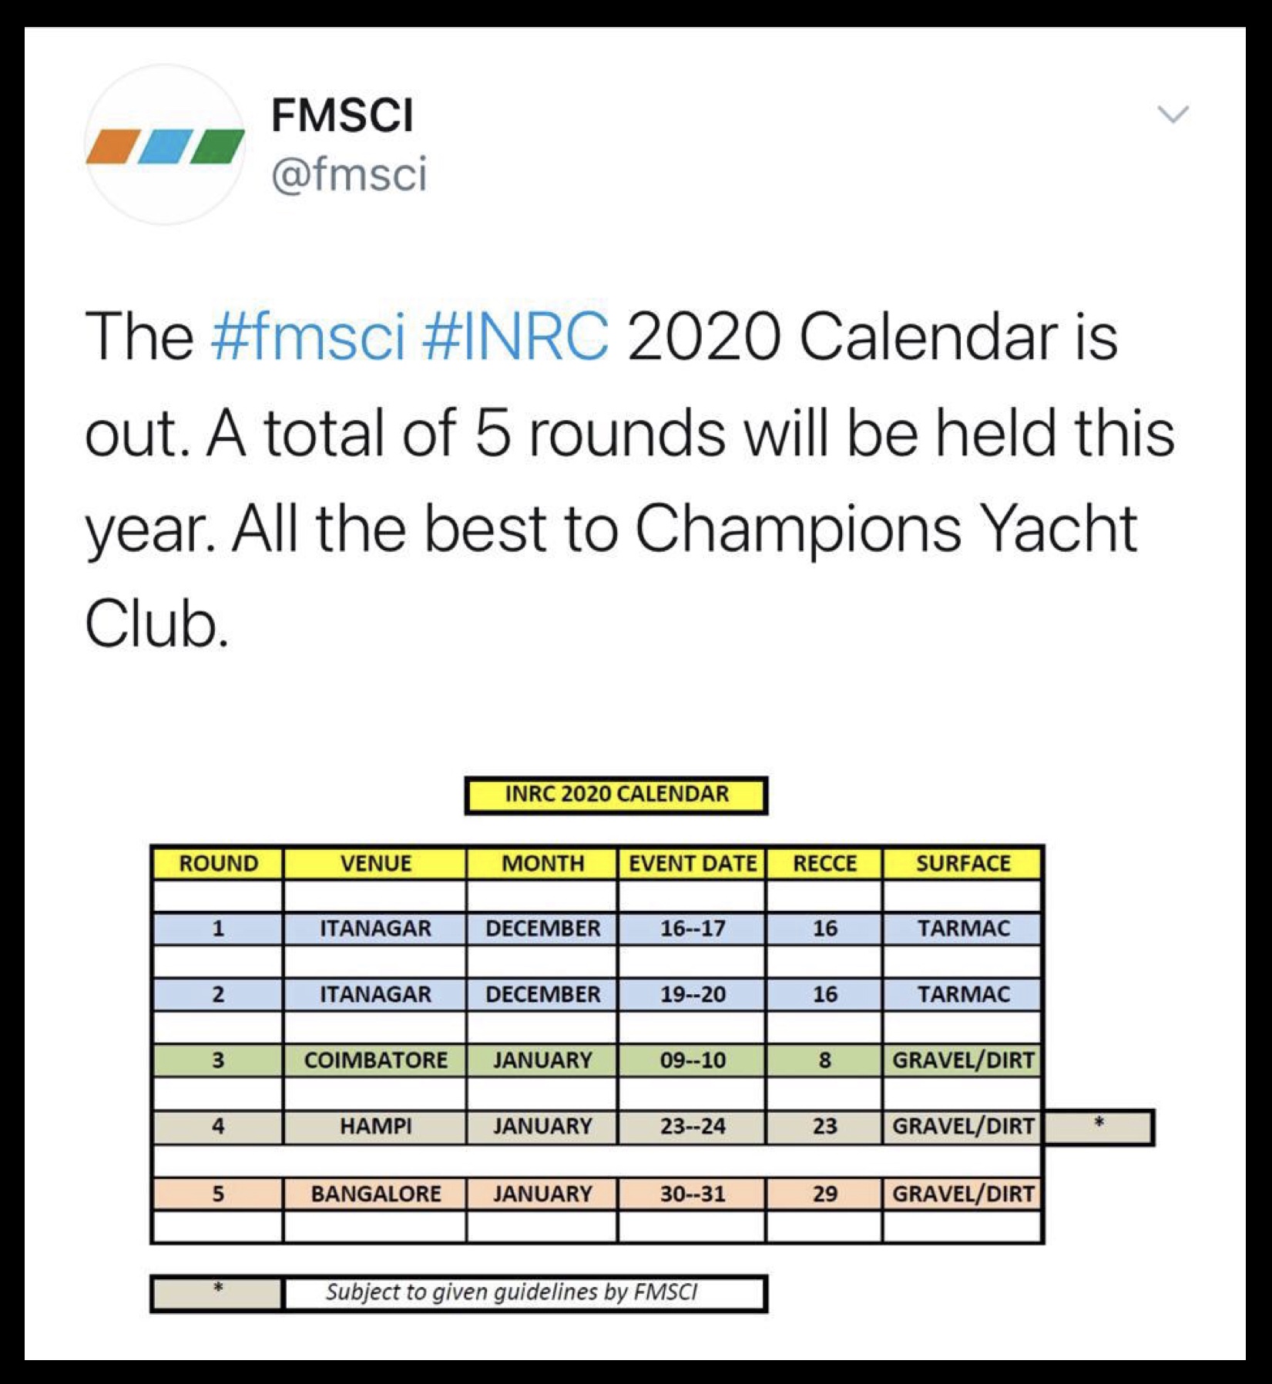The height and width of the screenshot is (1384, 1272).
Task: Click the BANGALORE venue cell
Action: click(375, 1194)
